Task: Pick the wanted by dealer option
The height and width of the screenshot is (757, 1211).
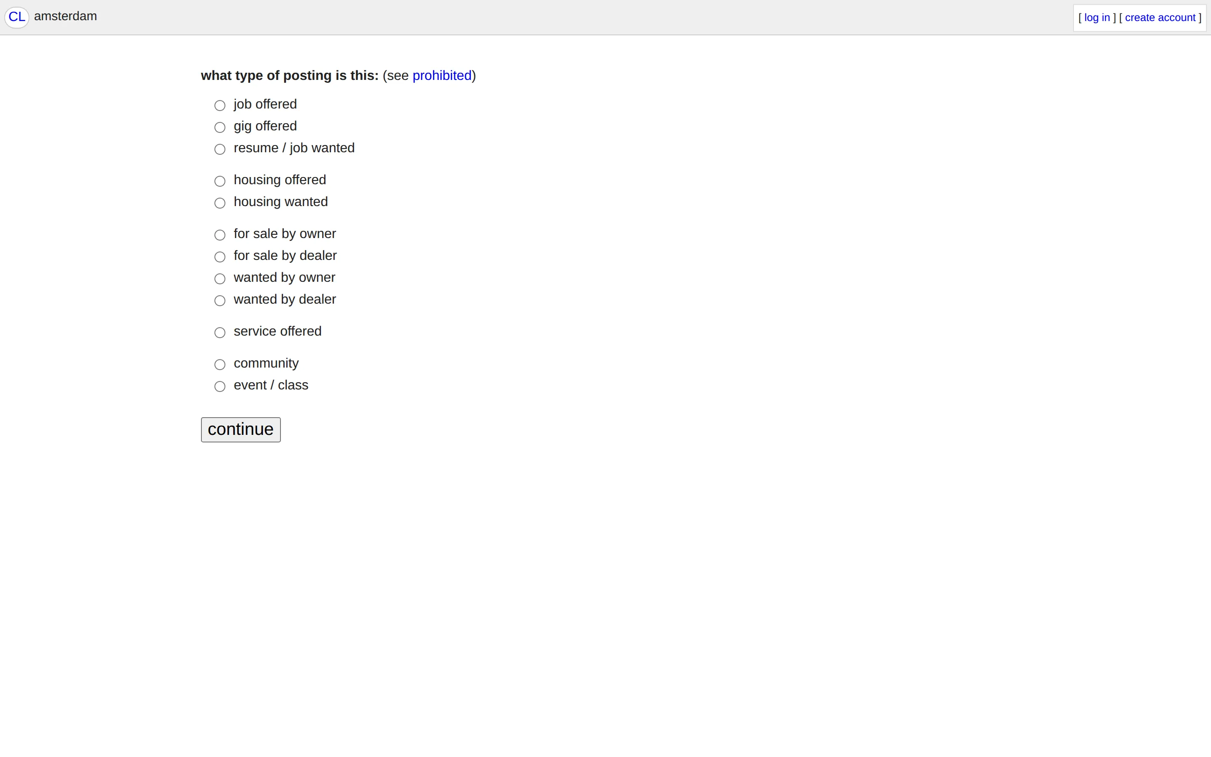Action: [x=219, y=300]
